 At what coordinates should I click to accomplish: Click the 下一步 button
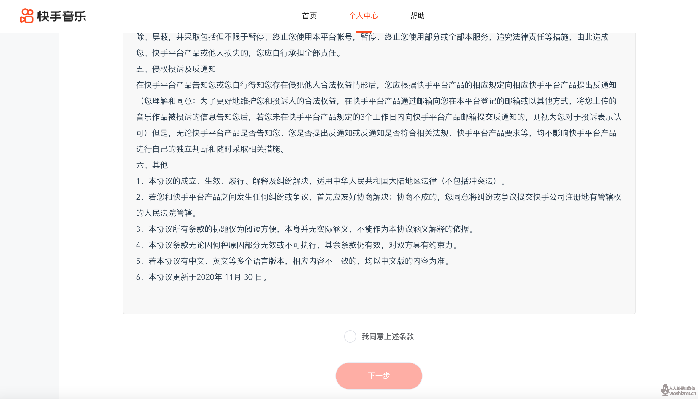379,376
